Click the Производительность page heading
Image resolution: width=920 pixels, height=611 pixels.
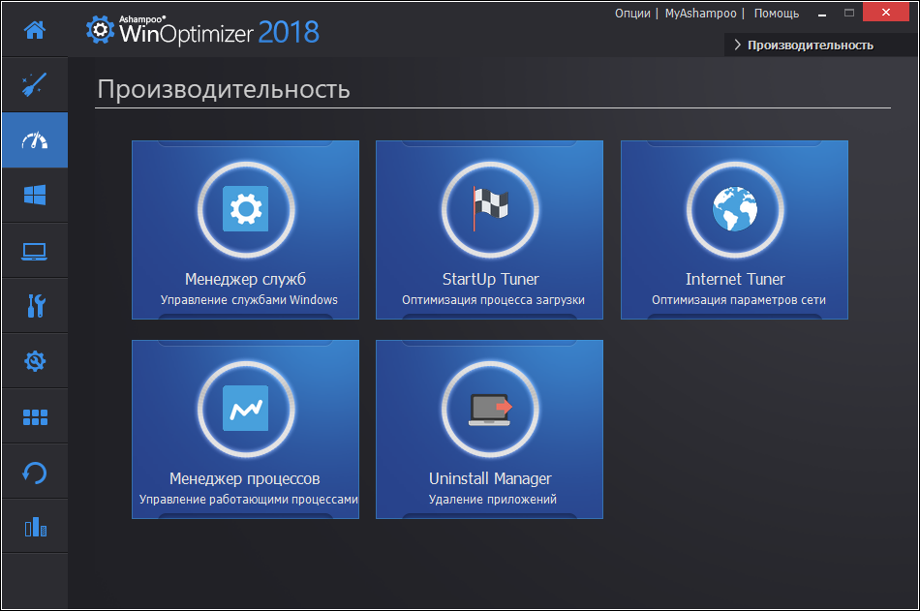[x=224, y=89]
